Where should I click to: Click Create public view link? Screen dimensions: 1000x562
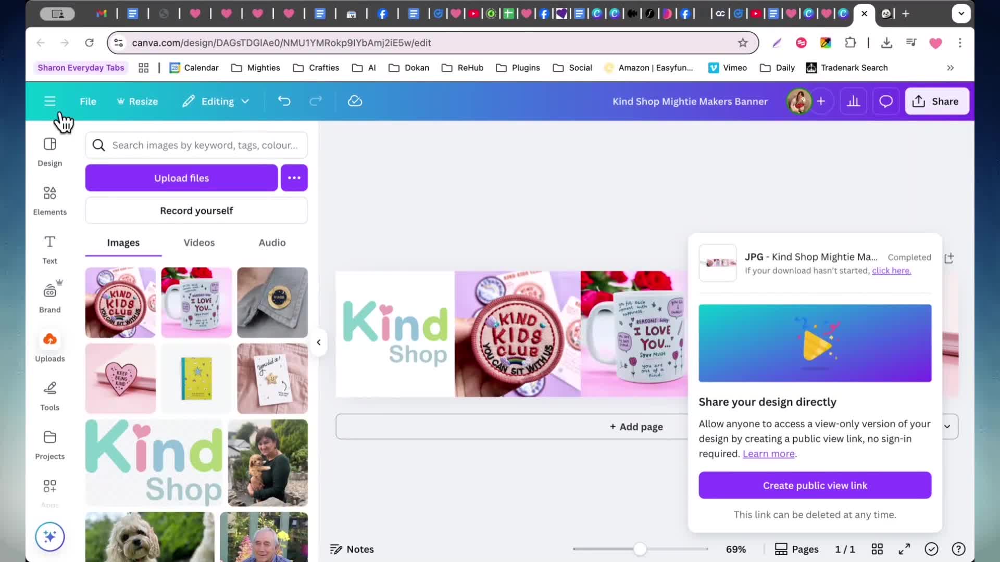[x=815, y=485]
